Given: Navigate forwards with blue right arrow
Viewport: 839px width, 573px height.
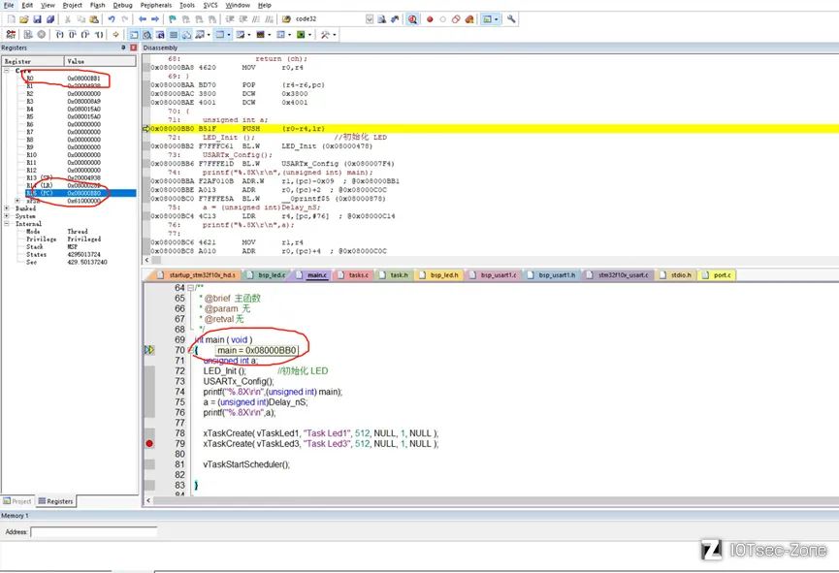Looking at the screenshot, I should coord(155,19).
